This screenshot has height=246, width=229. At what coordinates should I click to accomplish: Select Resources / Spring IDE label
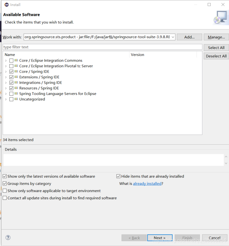[x=39, y=88]
